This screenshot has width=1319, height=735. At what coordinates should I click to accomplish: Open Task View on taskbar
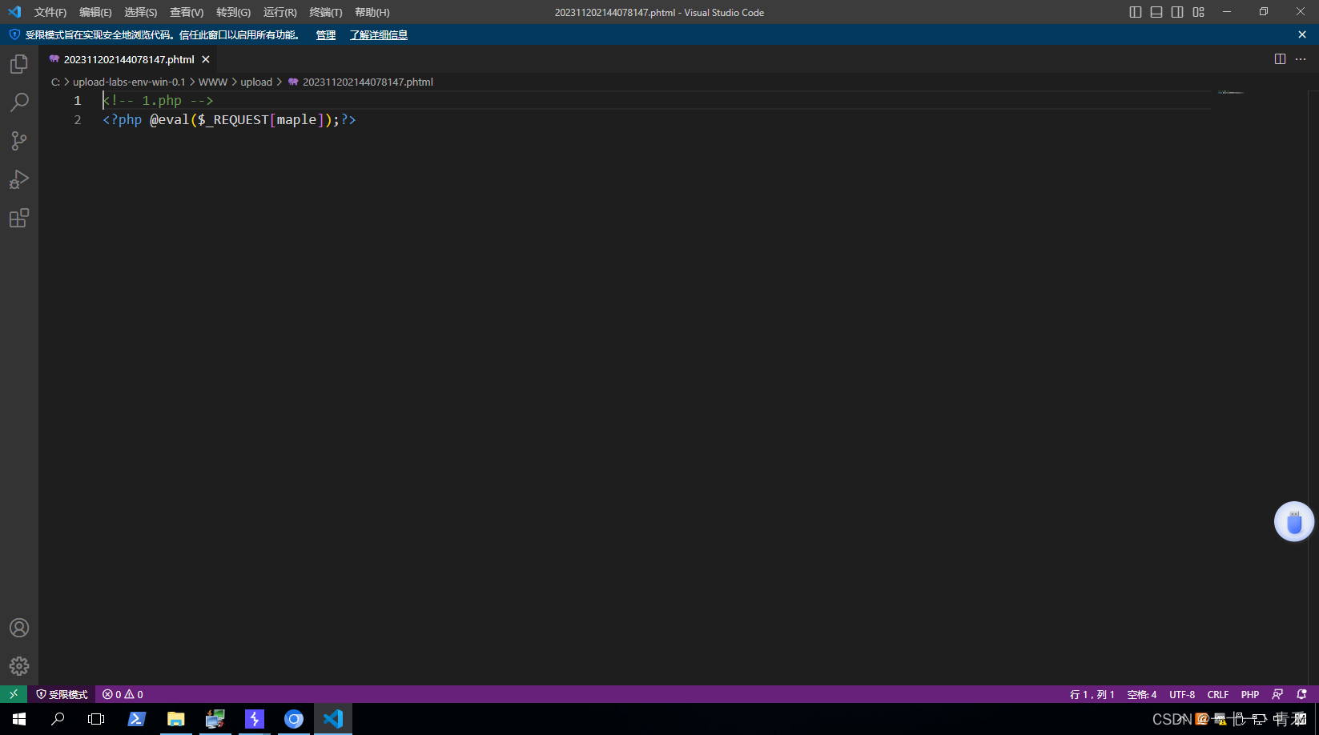(96, 719)
